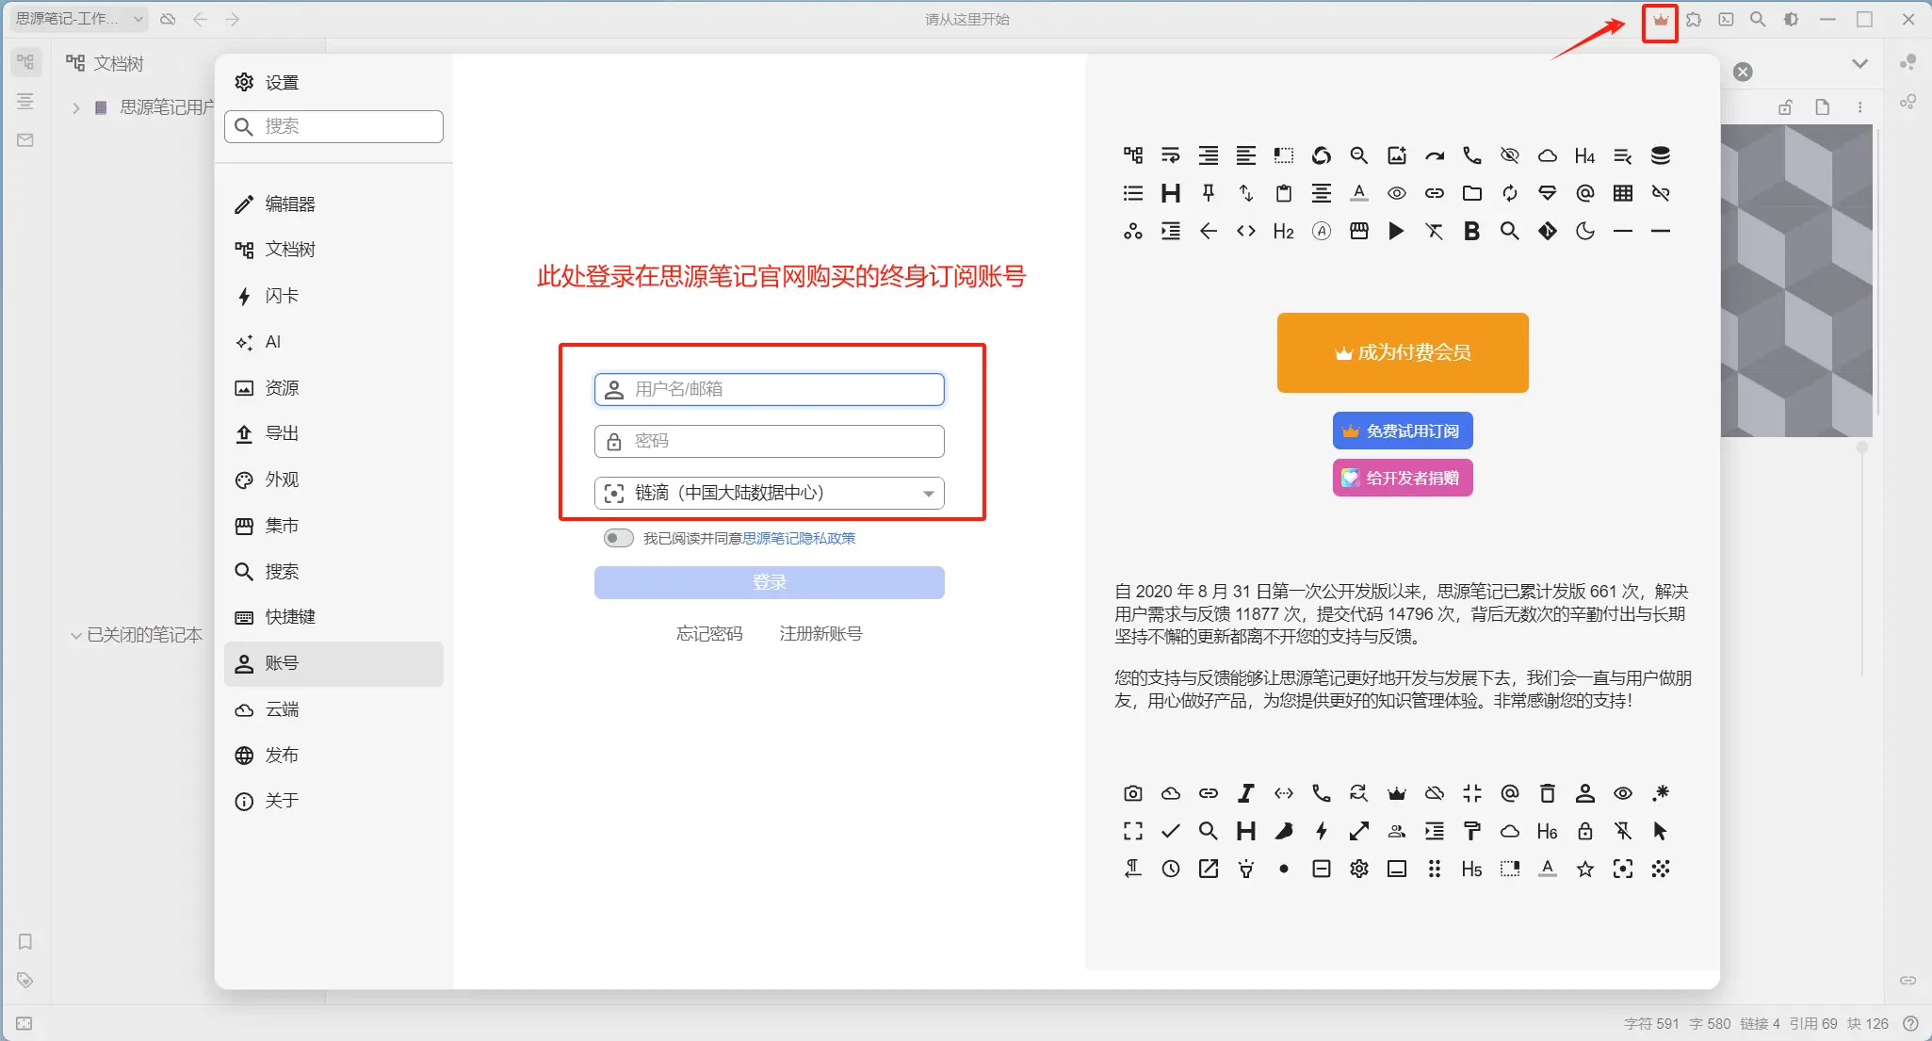1932x1041 pixels.
Task: Select the 闪卡 settings tab
Action: [x=333, y=296]
